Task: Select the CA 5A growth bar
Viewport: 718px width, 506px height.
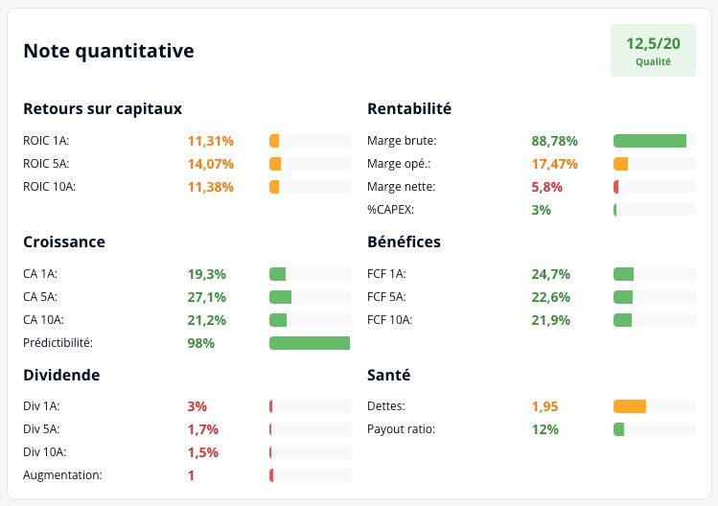Action: point(310,297)
